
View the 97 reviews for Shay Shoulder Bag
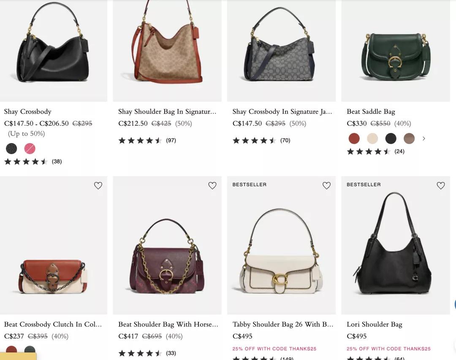tap(171, 141)
